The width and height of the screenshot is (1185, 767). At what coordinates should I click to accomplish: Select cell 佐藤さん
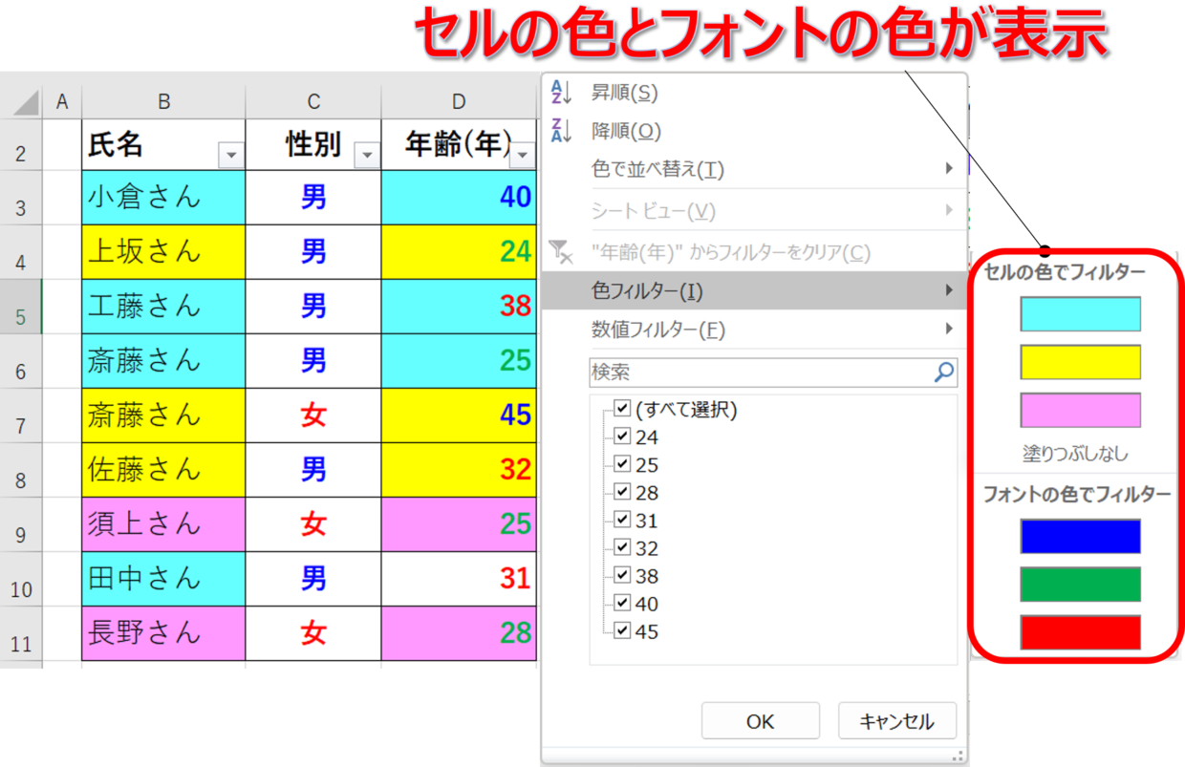click(x=163, y=470)
